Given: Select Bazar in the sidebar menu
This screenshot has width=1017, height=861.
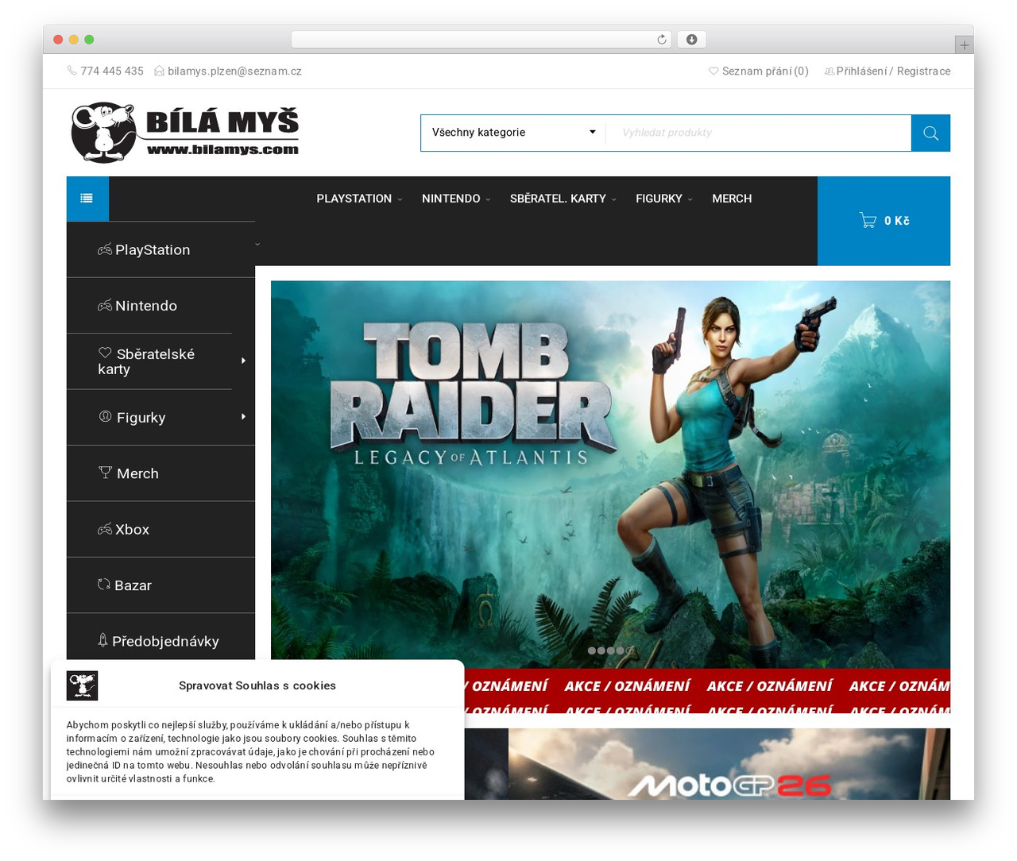Looking at the screenshot, I should [x=160, y=585].
